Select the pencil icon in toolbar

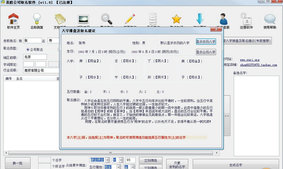click(x=130, y=19)
